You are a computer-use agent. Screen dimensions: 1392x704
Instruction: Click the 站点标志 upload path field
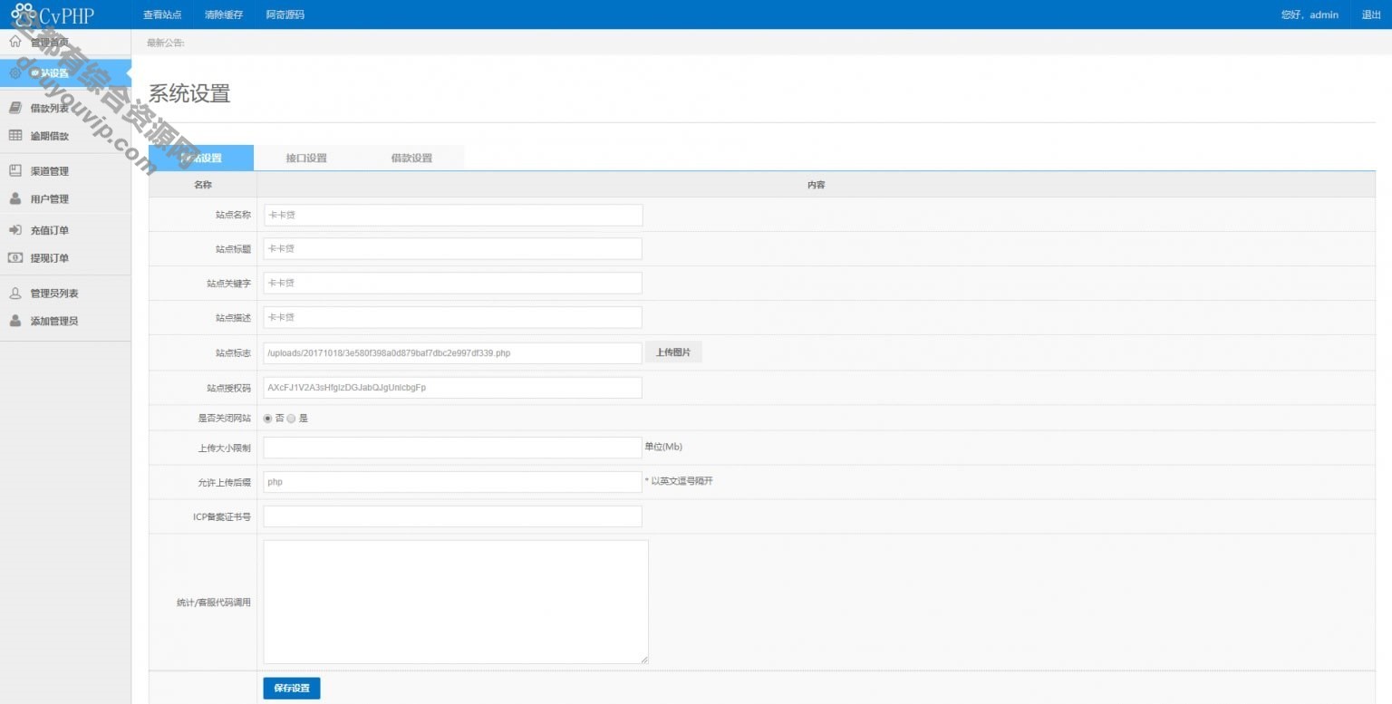coord(453,352)
